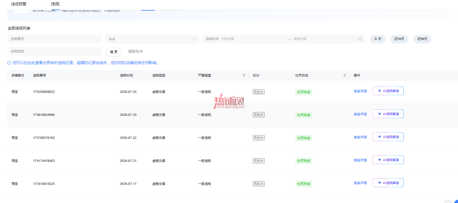Open AI违规解读 for violation 175258809832
The image size is (458, 203).
[x=388, y=91]
